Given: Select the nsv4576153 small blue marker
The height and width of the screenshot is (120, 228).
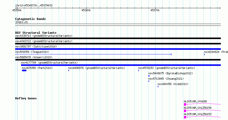Looking at the screenshot, I should click(139, 70).
